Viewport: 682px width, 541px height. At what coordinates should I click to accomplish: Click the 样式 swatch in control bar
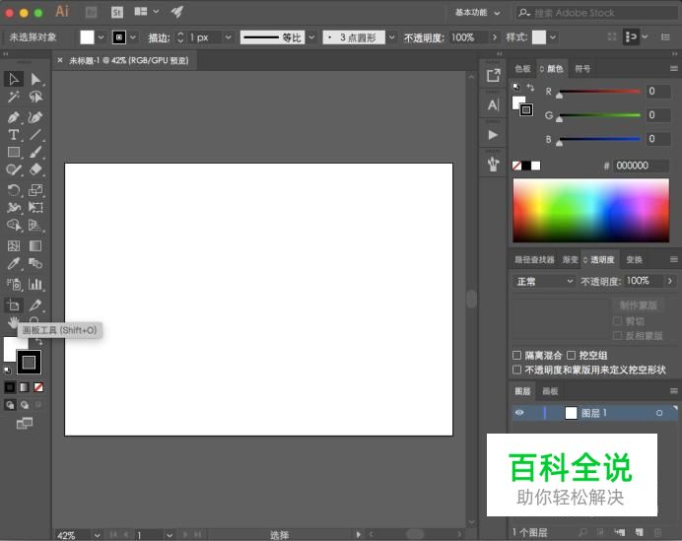(539, 37)
